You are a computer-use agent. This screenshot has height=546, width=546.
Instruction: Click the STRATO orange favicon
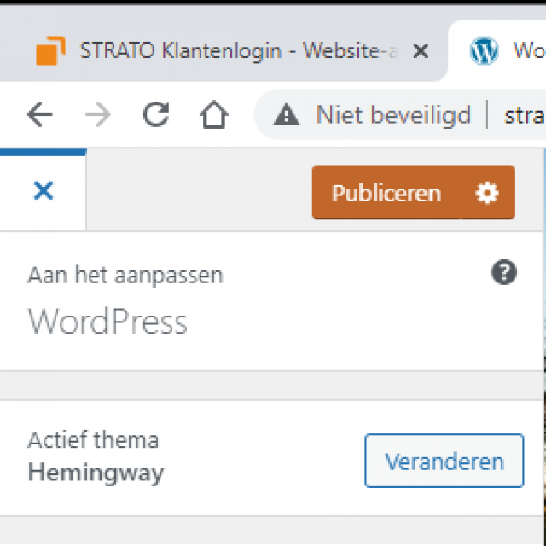[x=50, y=51]
